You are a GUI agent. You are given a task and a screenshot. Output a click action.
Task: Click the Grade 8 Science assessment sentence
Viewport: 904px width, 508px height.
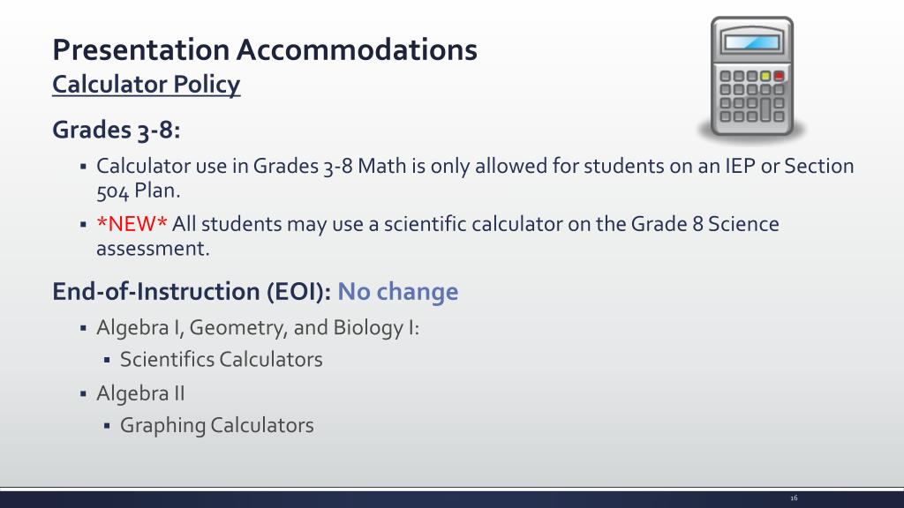tap(438, 236)
